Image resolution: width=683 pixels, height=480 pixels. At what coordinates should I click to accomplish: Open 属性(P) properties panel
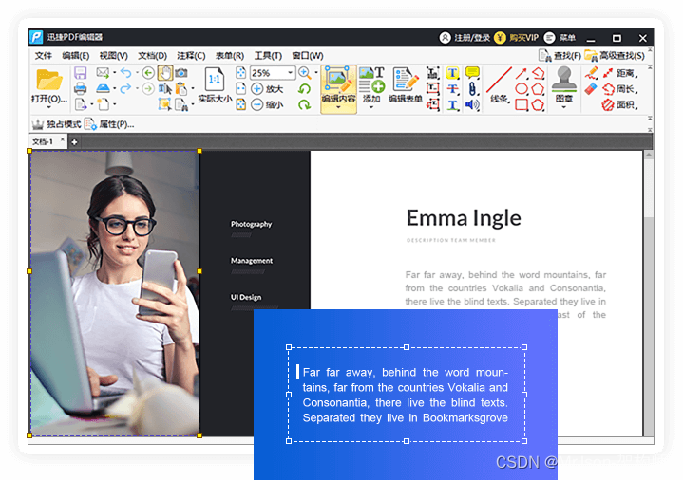109,124
